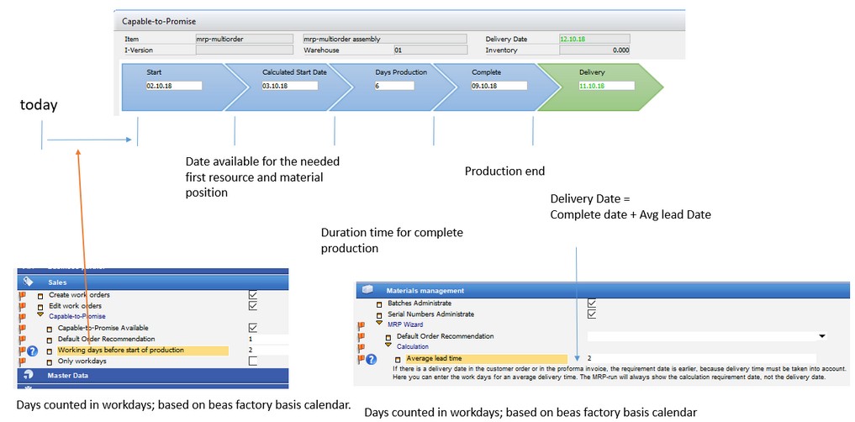Click the Master Data section icon

coord(28,376)
